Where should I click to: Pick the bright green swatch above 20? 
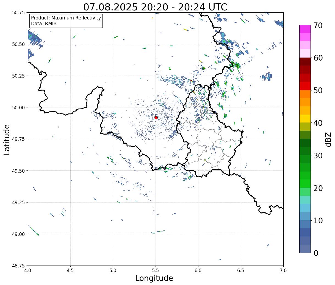point(305,184)
